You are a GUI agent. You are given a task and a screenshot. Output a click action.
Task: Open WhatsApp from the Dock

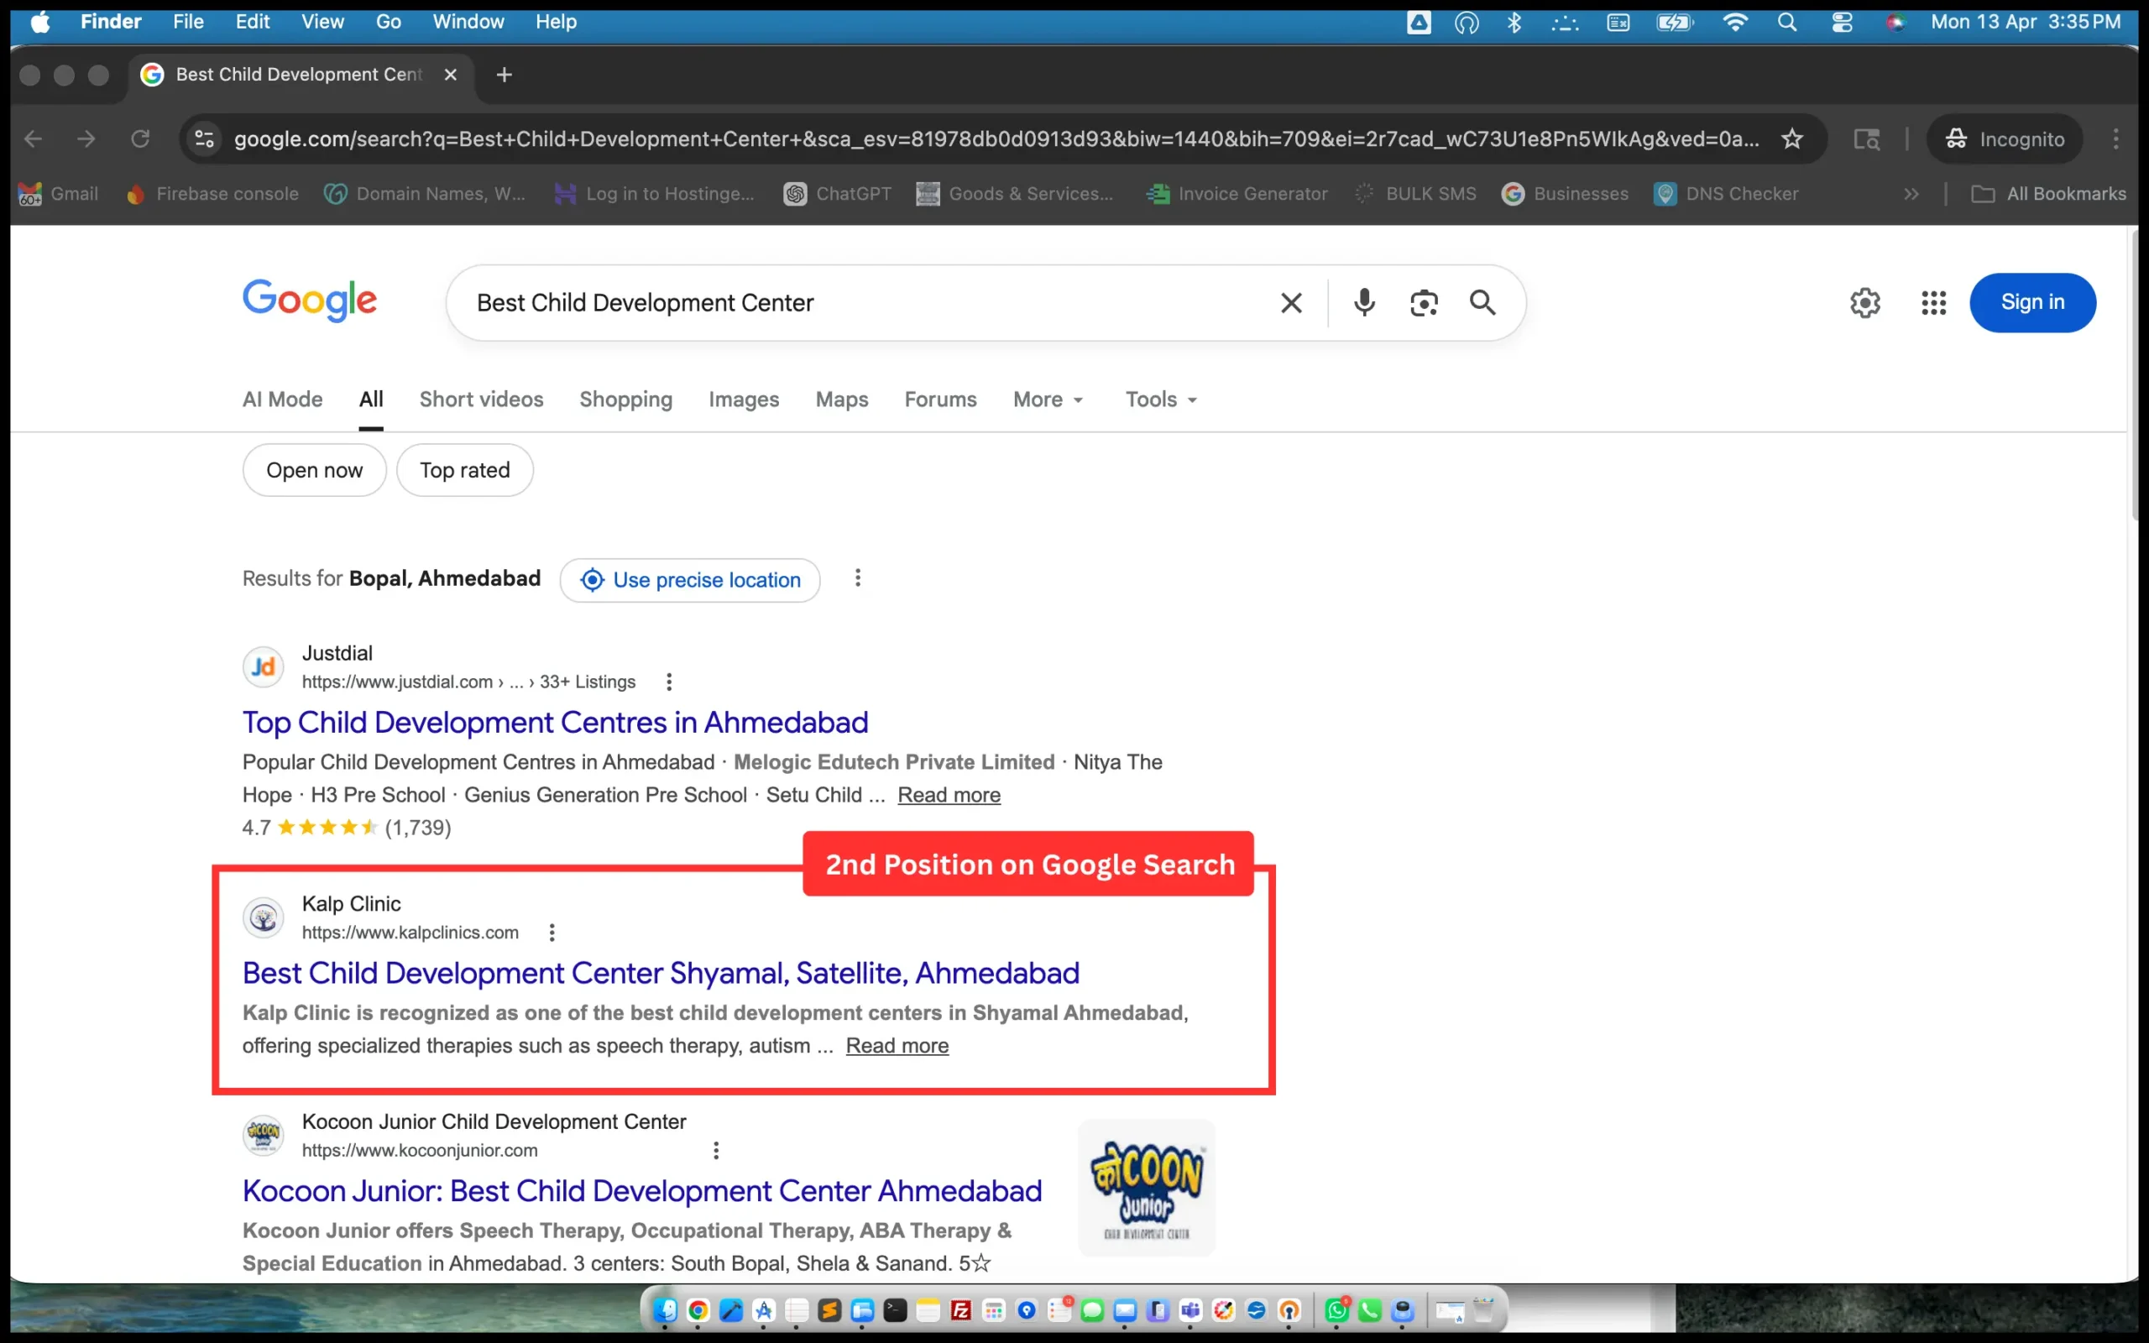(1336, 1310)
